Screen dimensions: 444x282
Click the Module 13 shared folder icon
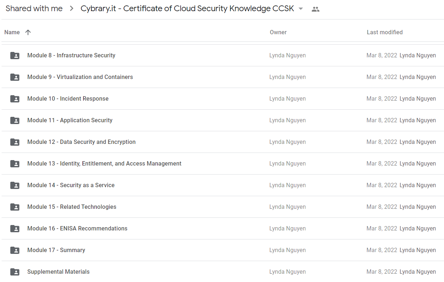[x=15, y=164]
